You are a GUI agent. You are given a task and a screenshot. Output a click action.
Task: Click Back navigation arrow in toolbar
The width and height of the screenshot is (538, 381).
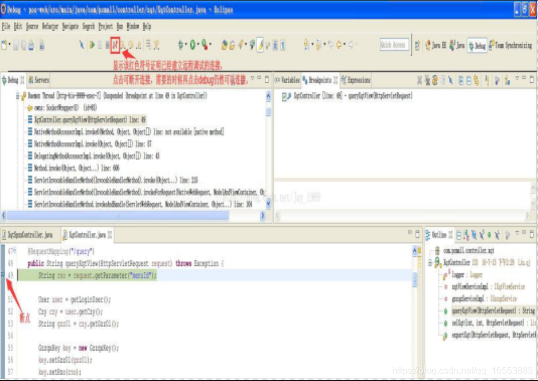[x=339, y=45]
